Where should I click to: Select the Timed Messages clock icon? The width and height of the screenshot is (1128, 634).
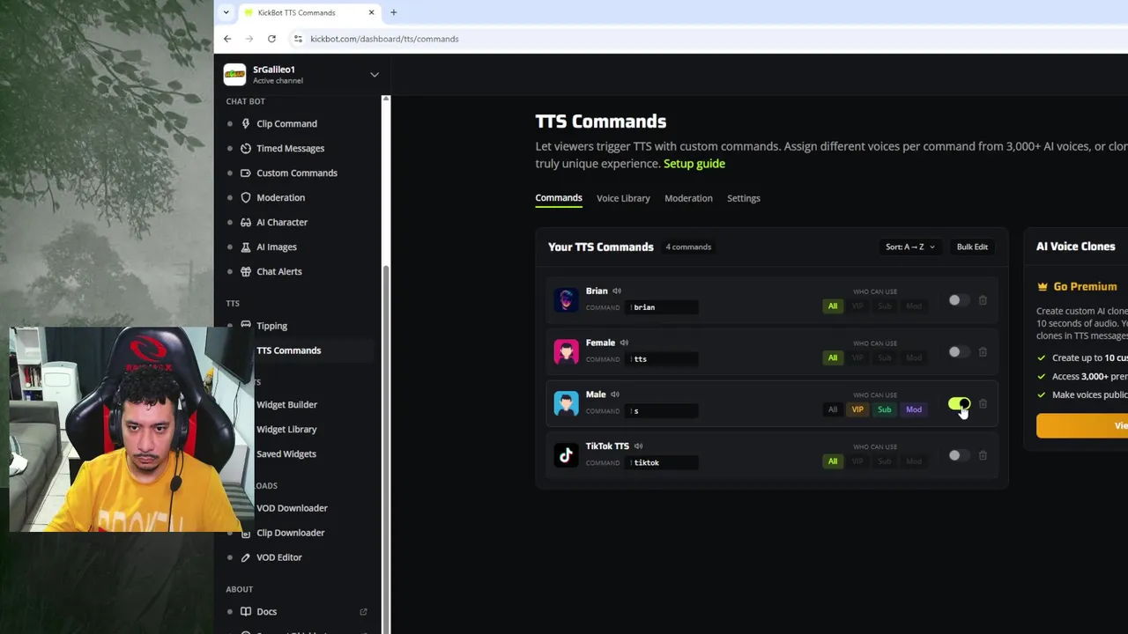(246, 149)
